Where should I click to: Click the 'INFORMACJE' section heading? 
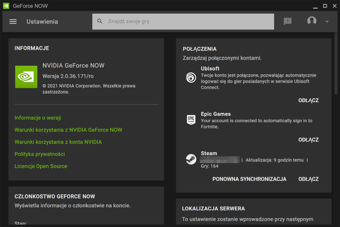31,48
